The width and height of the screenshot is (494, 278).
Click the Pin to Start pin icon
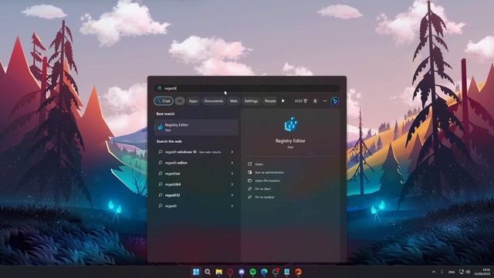(249, 188)
